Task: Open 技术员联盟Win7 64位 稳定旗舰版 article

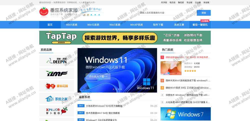Action: tap(103, 113)
